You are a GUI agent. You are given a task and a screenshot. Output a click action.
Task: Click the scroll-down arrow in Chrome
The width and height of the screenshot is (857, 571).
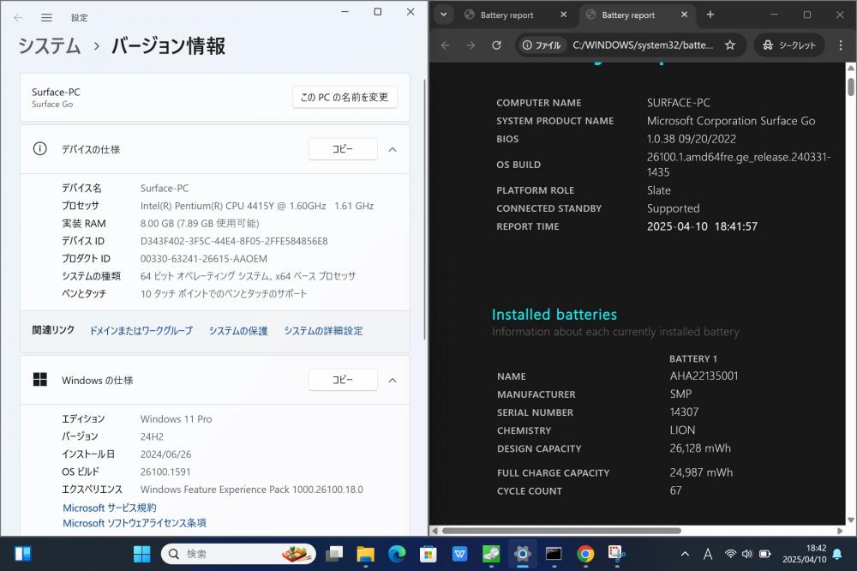tap(851, 520)
